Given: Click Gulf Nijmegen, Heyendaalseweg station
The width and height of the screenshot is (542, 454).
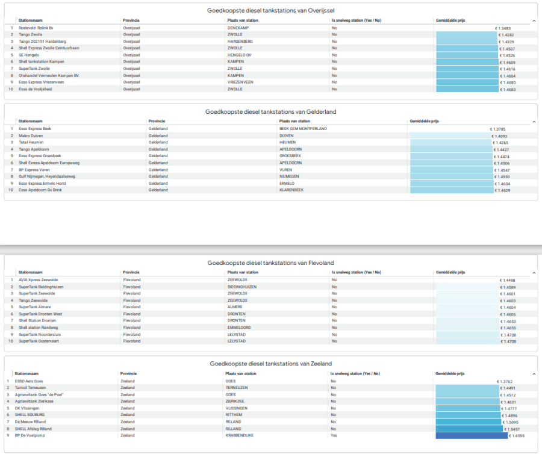Looking at the screenshot, I should pos(46,176).
